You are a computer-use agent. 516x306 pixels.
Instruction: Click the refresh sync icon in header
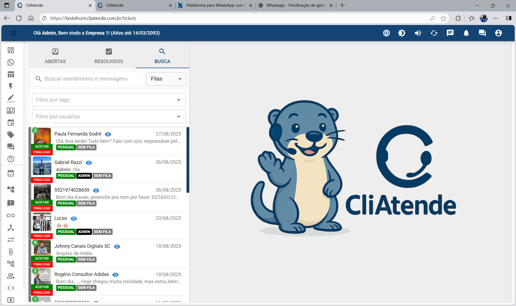434,33
